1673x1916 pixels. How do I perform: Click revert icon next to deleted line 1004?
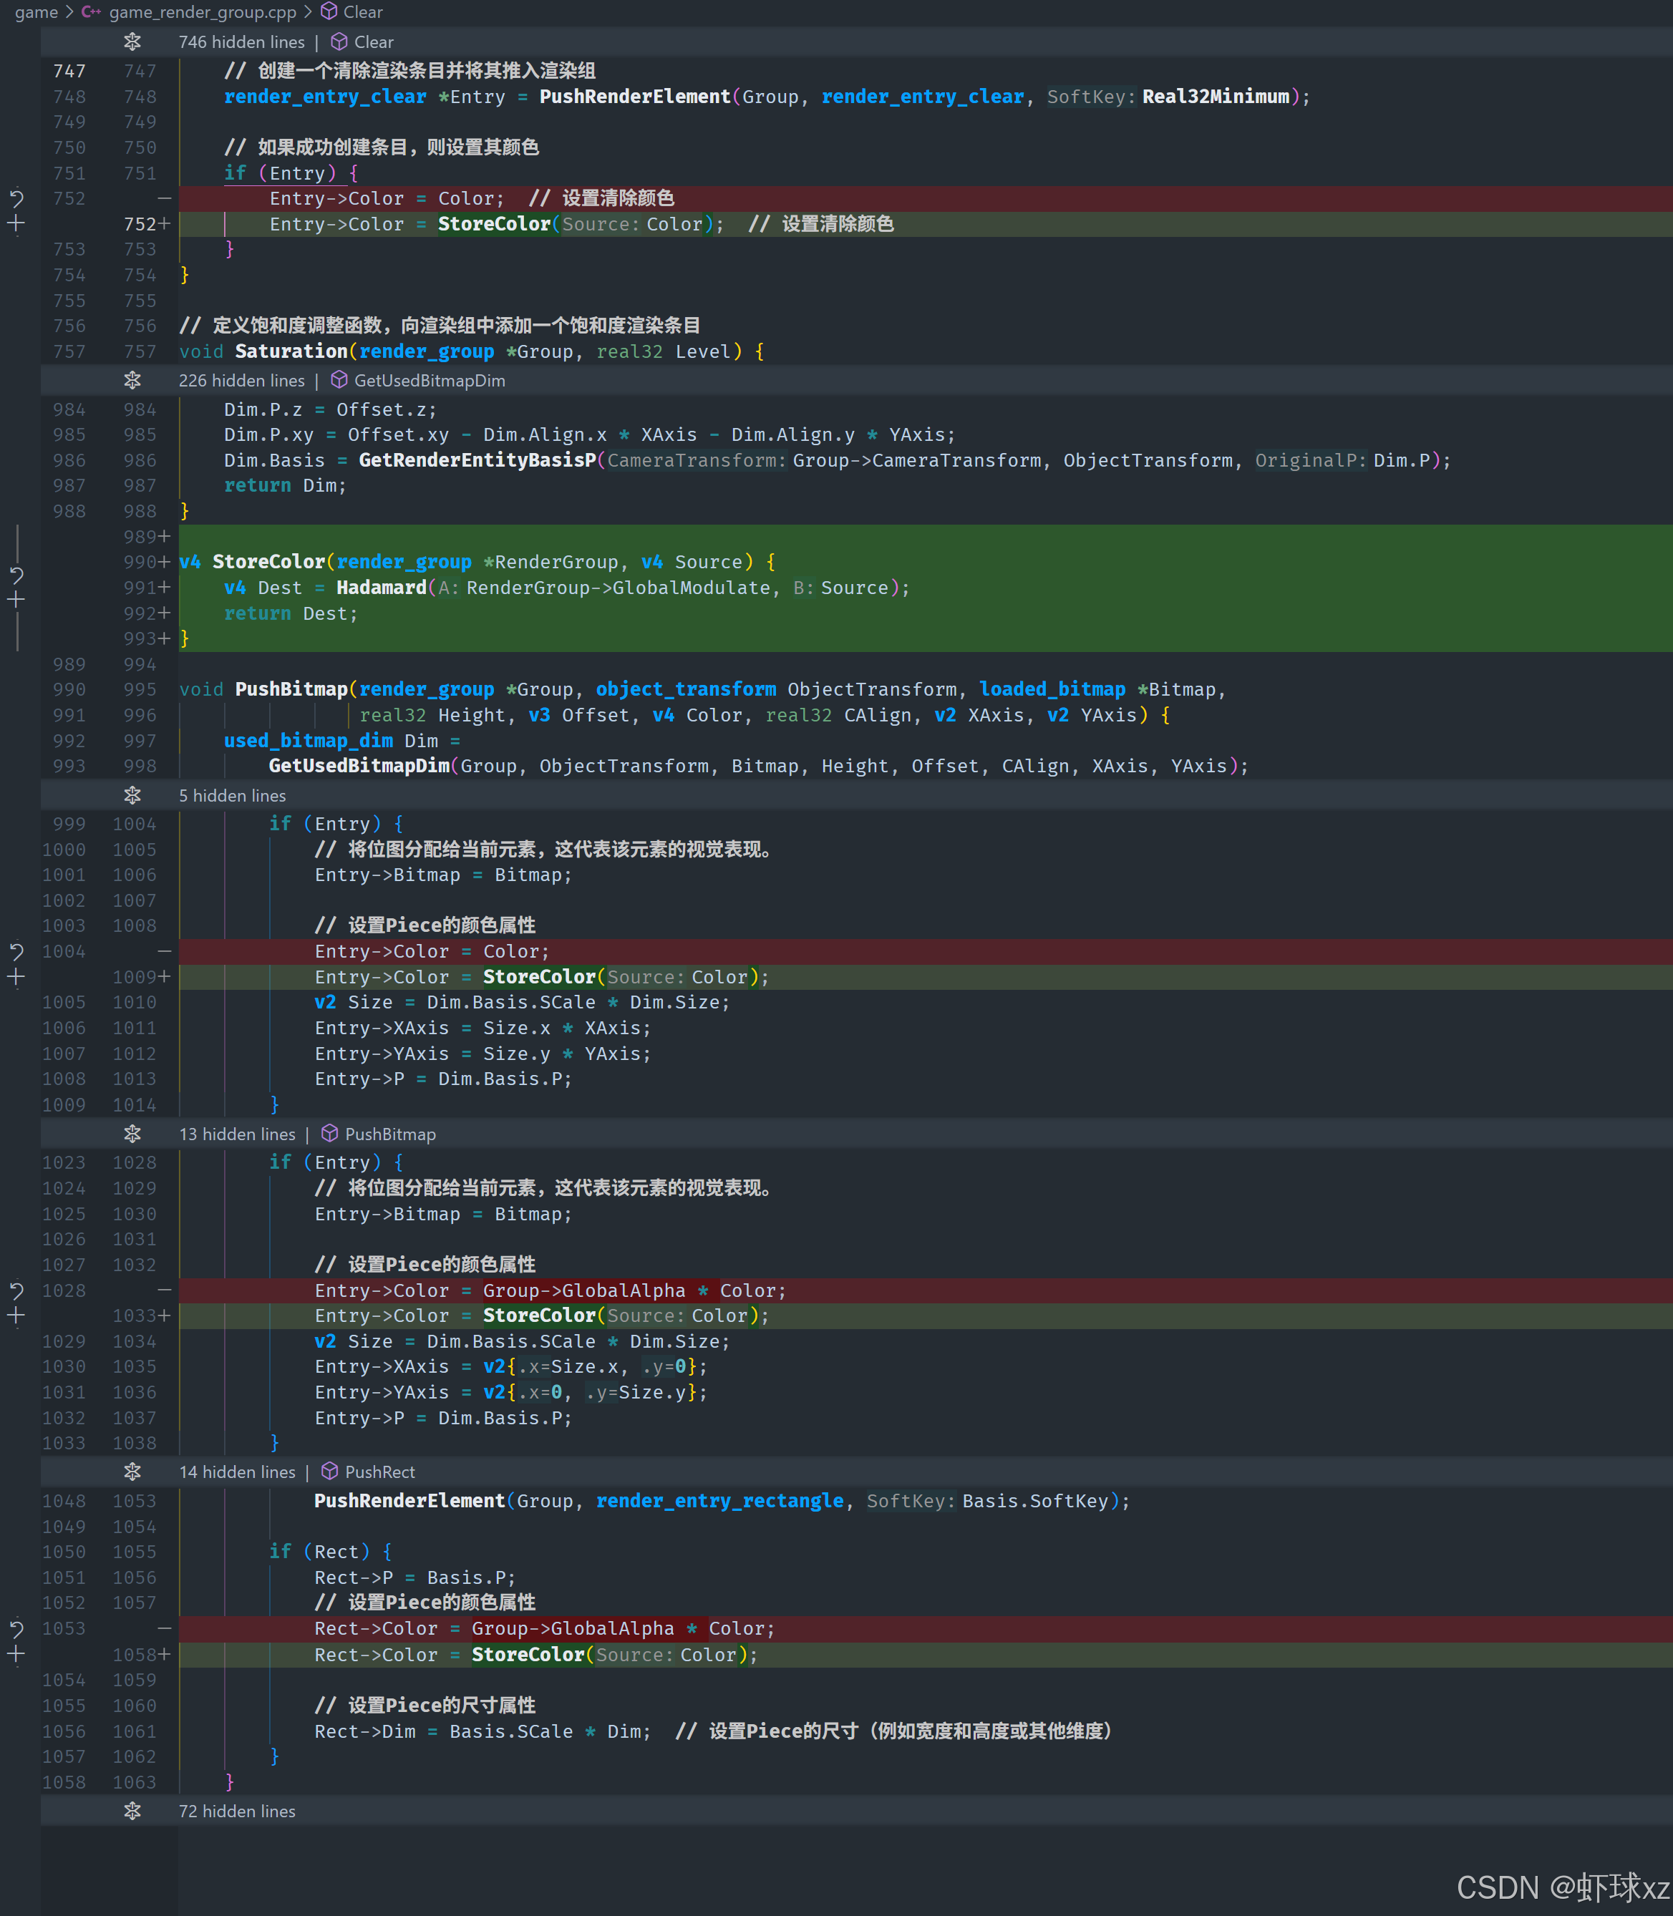tap(16, 951)
